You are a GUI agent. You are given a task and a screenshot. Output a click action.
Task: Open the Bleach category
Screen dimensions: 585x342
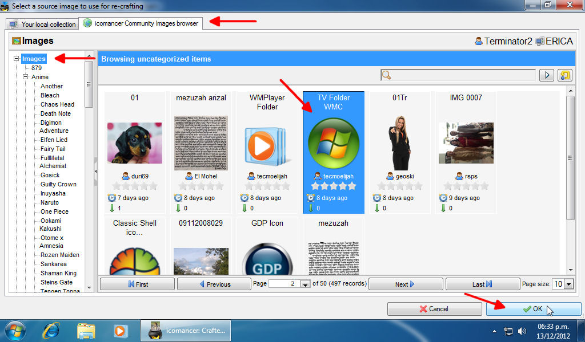tap(50, 95)
